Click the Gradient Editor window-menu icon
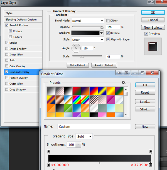167x170 pixels. 126,73
